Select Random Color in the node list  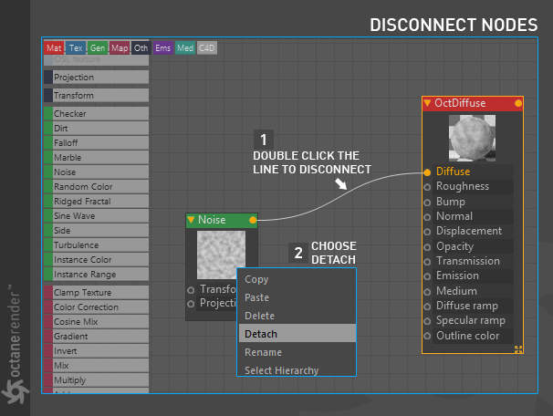click(97, 186)
